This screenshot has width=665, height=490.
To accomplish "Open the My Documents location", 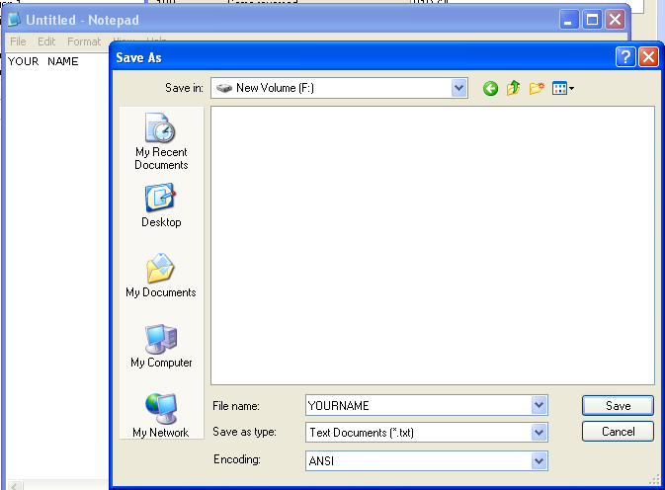I will (161, 275).
